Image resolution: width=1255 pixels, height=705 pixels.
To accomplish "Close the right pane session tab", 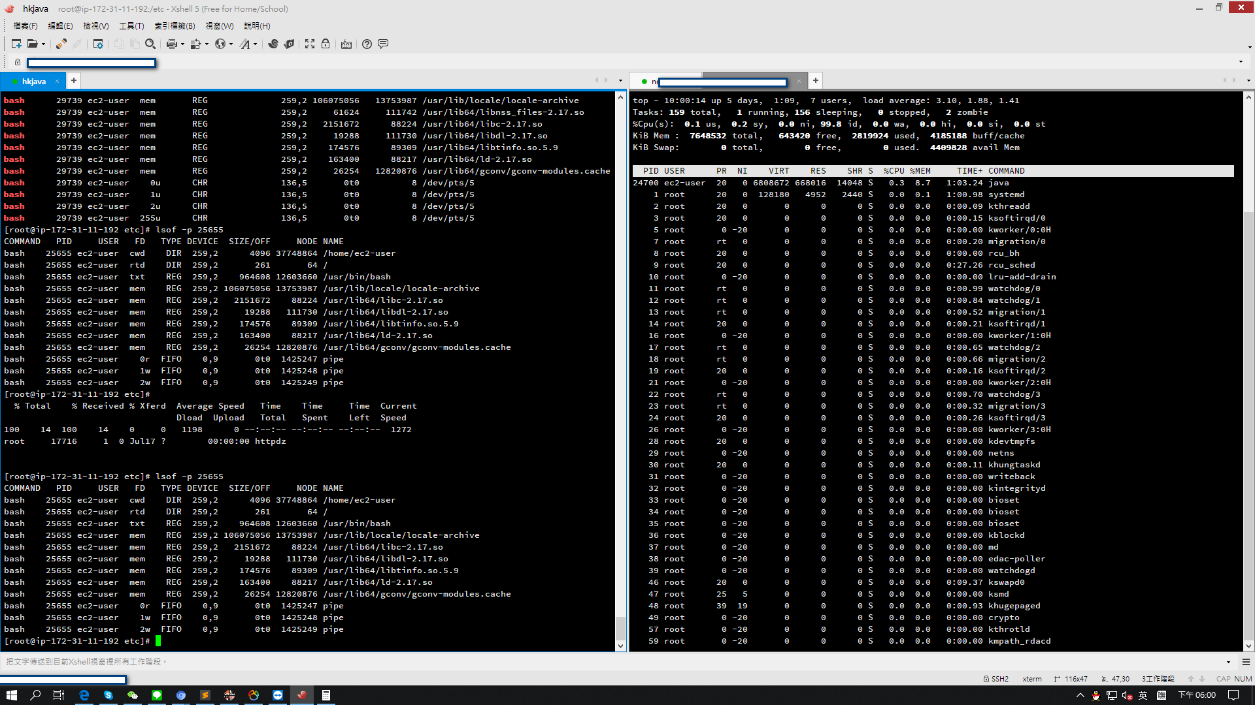I will click(799, 82).
